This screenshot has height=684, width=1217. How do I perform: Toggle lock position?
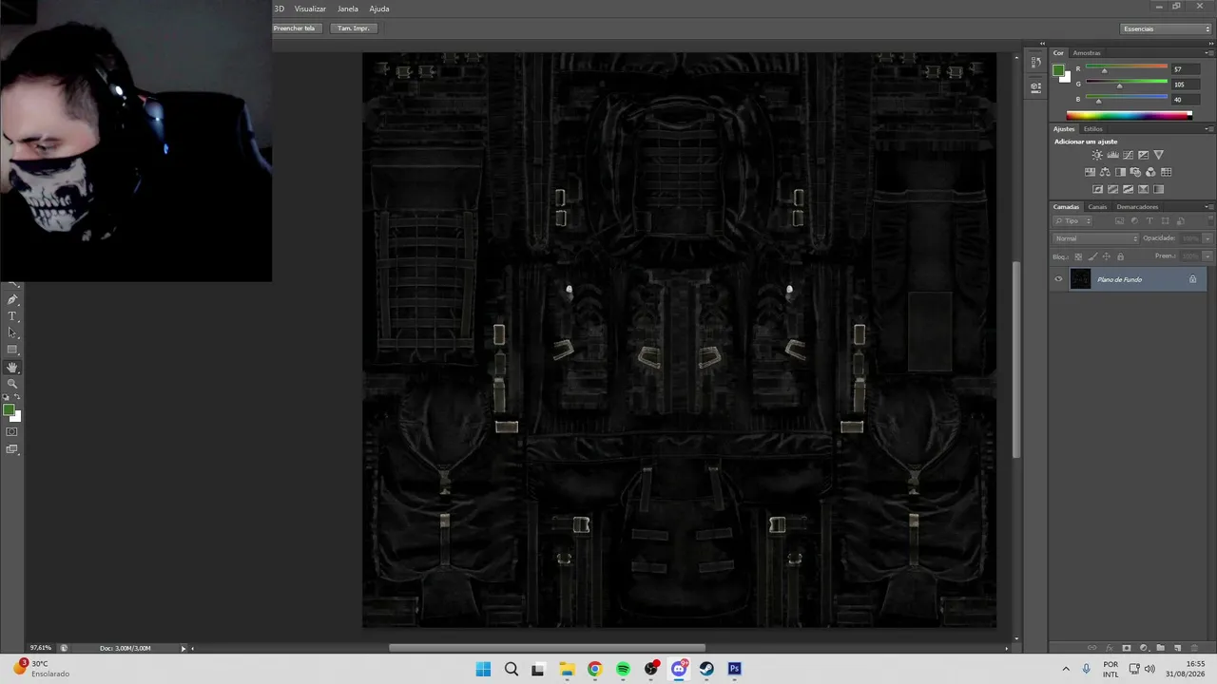tap(1106, 256)
